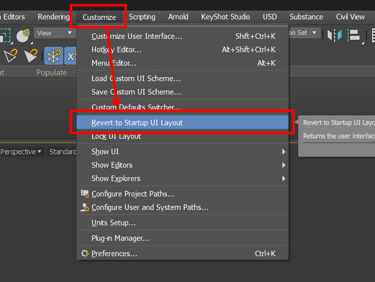Click the Standard viewport shading label
The image size is (375, 282).
coord(63,152)
